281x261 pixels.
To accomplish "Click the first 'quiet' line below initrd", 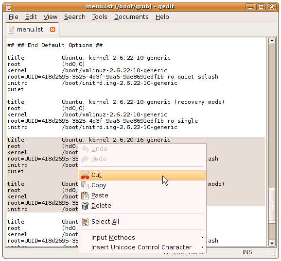I will pos(16,89).
